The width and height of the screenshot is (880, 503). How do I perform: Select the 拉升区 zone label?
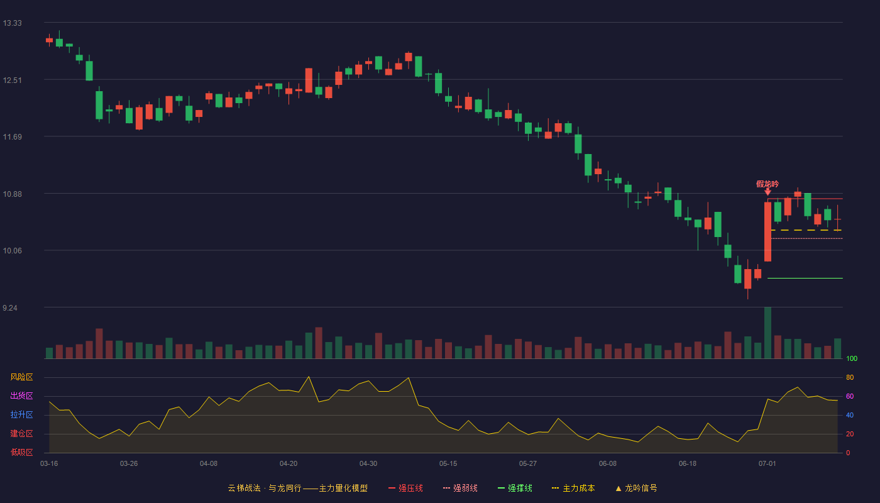(21, 415)
